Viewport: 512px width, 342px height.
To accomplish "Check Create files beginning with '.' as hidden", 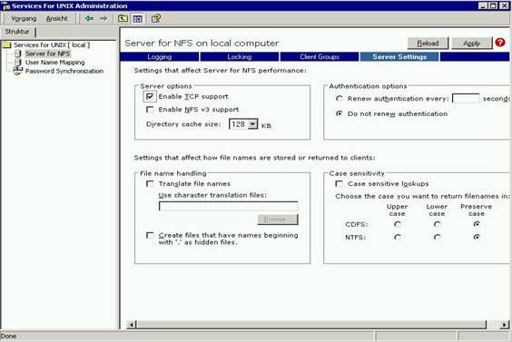I will tap(150, 235).
